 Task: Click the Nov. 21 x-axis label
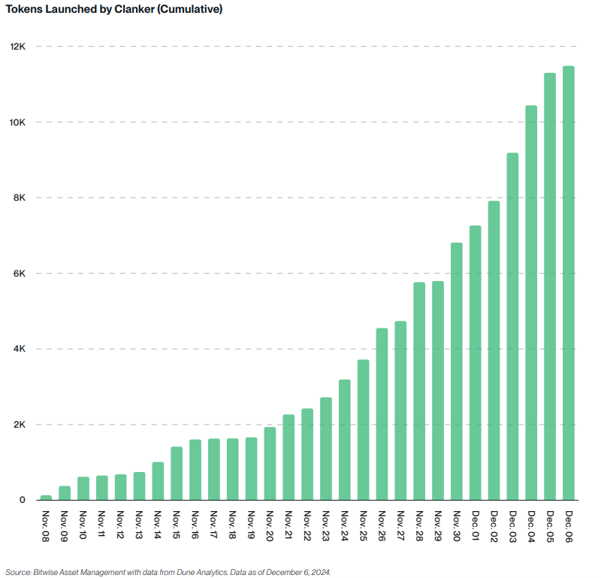pyautogui.click(x=288, y=525)
